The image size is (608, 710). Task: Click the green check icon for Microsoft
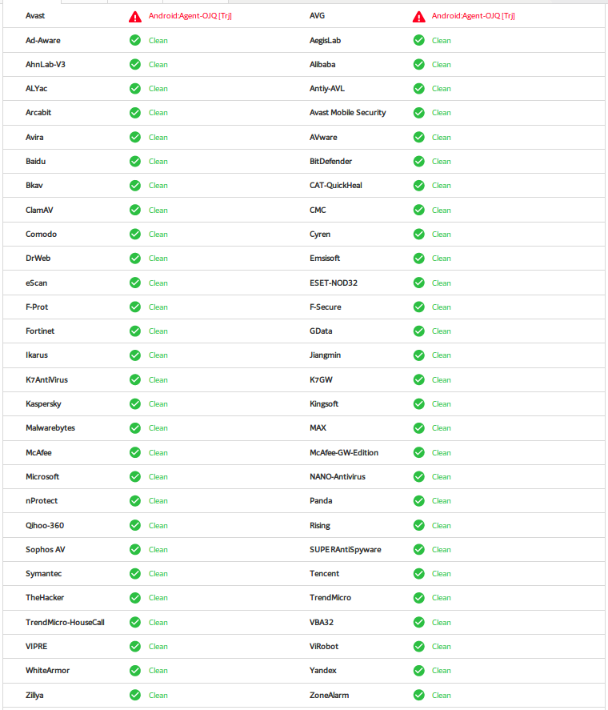[135, 477]
